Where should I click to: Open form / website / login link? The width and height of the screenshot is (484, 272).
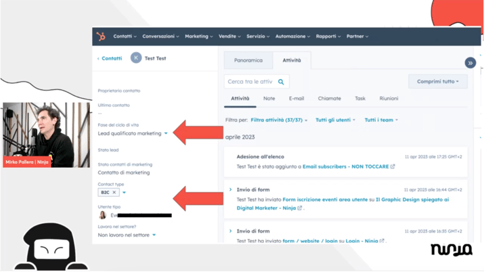(x=310, y=241)
